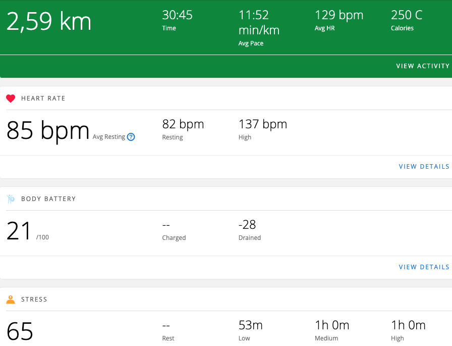Click the 250 C Calories stat
The height and width of the screenshot is (346, 452).
(x=408, y=15)
